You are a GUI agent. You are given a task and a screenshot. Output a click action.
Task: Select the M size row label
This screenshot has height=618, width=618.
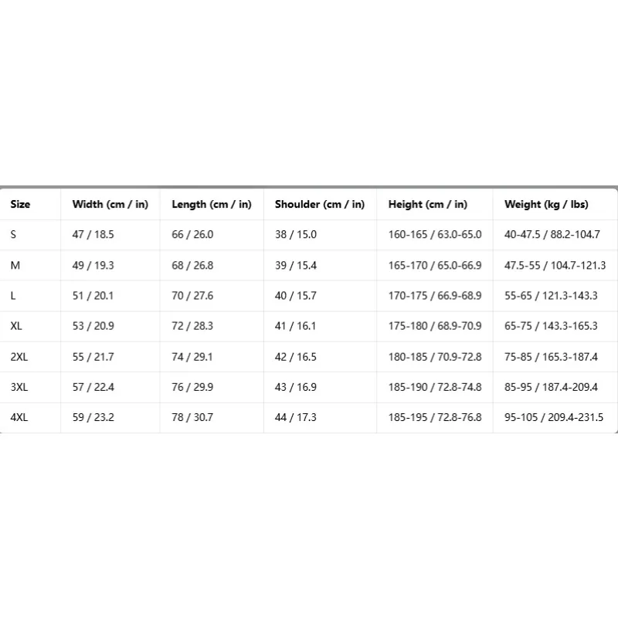(15, 265)
